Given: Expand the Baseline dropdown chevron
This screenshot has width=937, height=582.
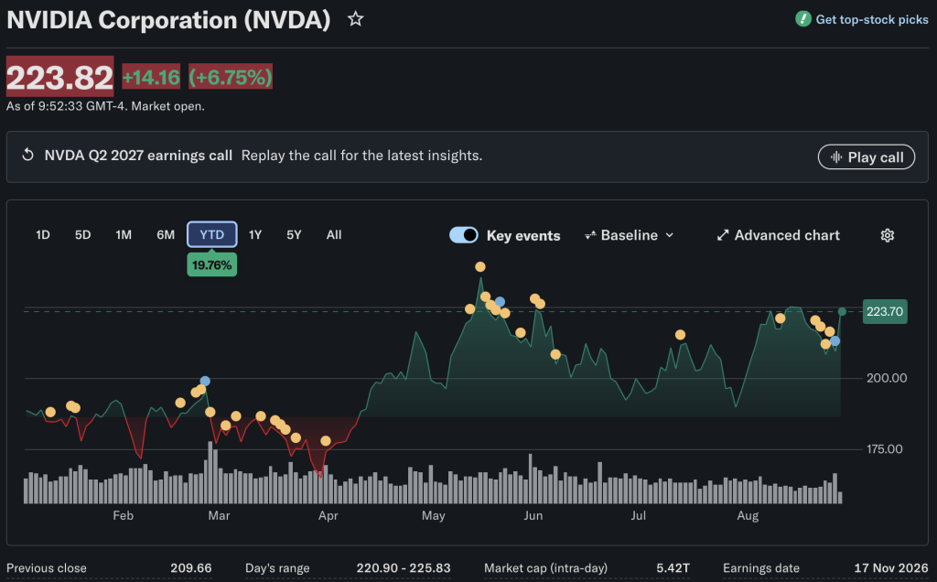Looking at the screenshot, I should coord(670,235).
